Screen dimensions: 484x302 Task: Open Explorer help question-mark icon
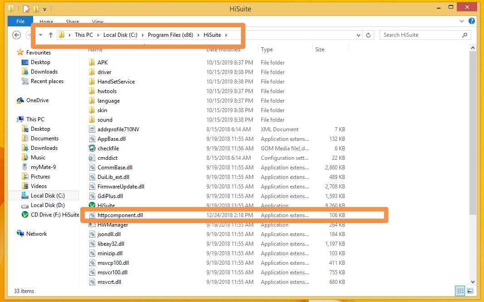(x=472, y=21)
